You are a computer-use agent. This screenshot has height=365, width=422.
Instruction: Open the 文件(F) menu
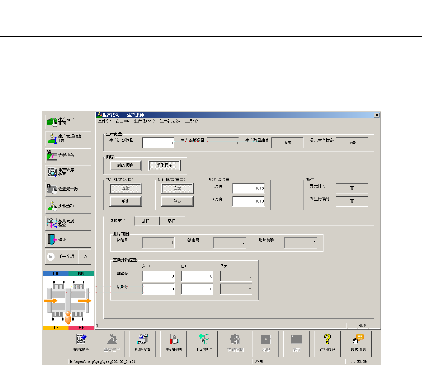(x=104, y=121)
